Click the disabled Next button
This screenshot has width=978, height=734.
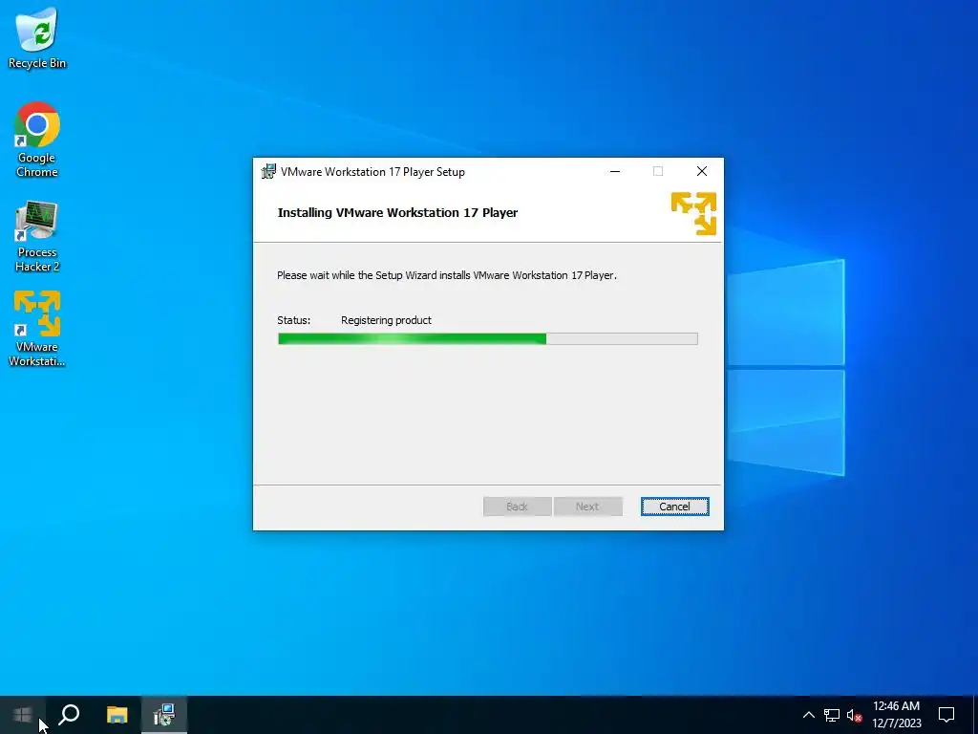tap(587, 507)
